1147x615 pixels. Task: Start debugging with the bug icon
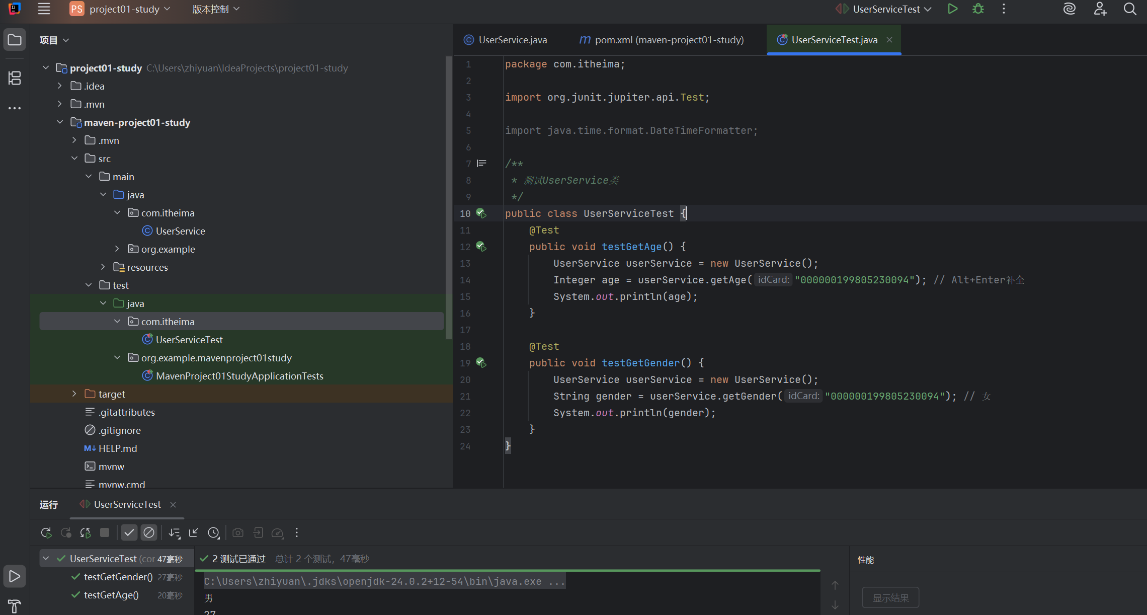978,9
